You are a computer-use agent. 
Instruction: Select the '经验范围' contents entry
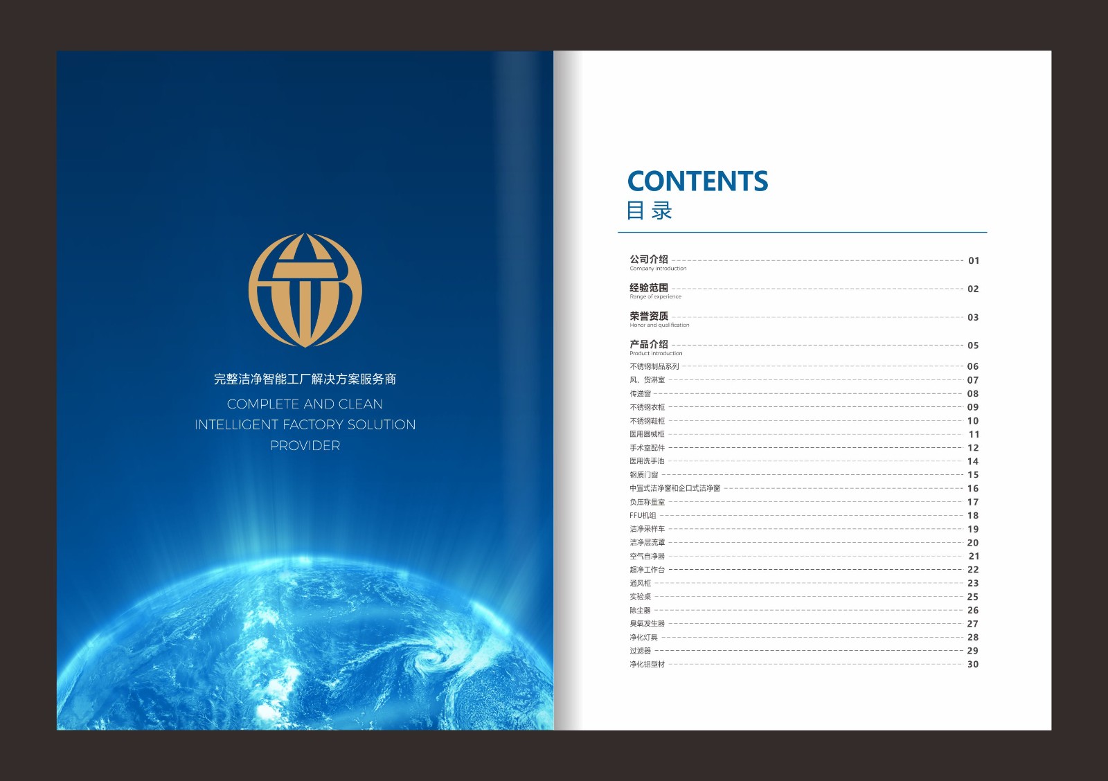coord(649,288)
